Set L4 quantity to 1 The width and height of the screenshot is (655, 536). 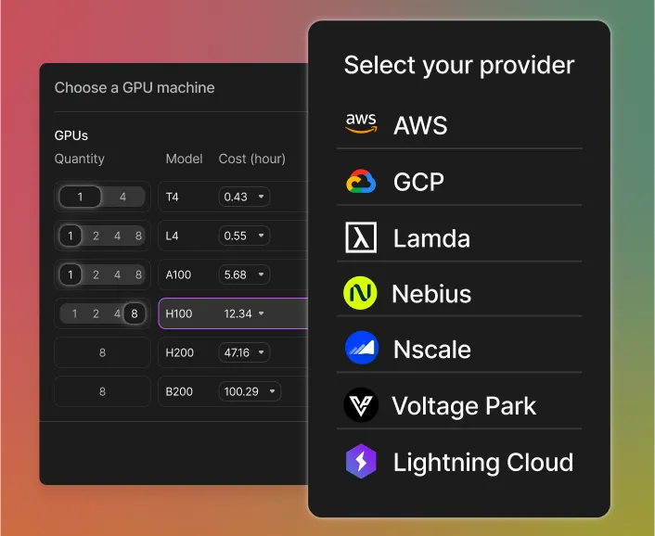[71, 236]
